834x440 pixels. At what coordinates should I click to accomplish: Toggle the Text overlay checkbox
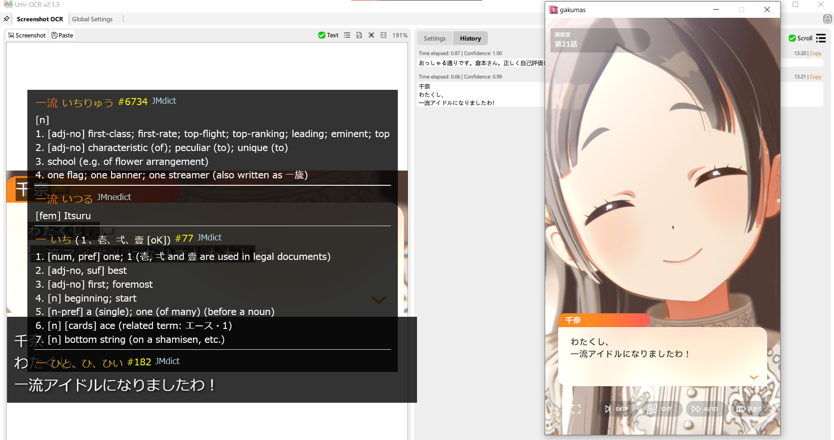coord(328,35)
